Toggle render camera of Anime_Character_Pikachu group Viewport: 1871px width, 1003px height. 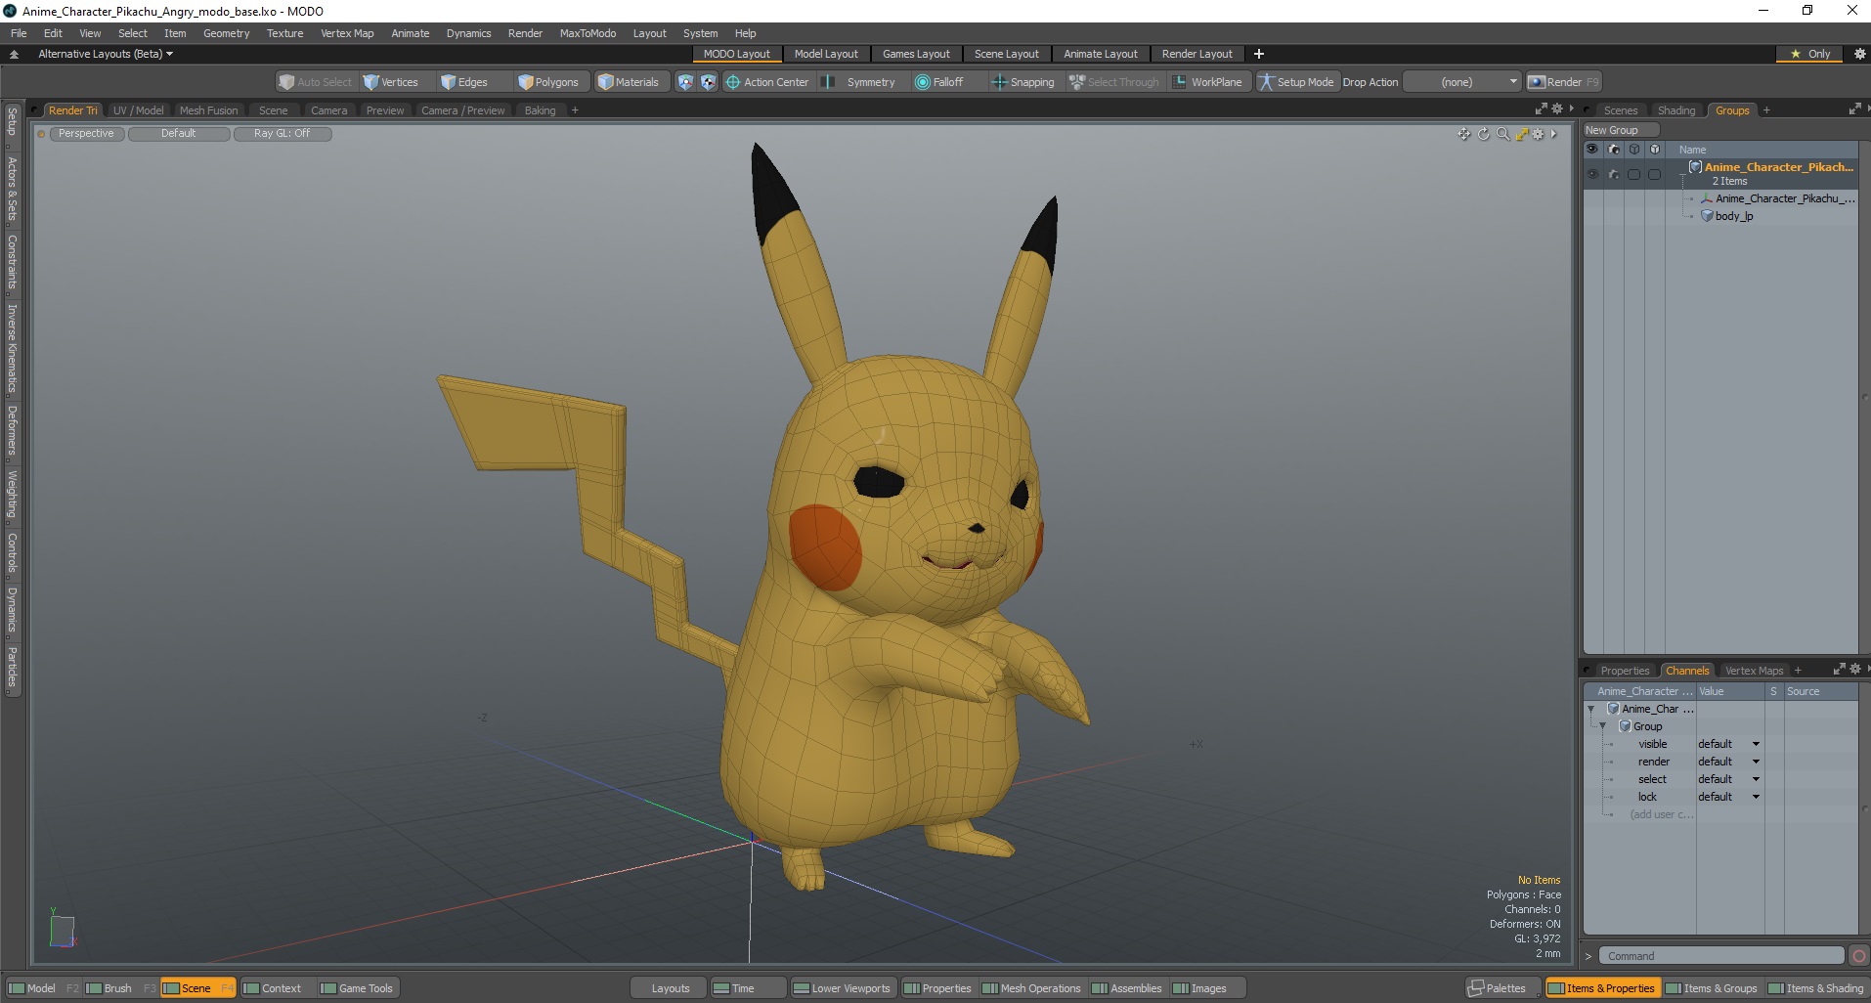1614,174
